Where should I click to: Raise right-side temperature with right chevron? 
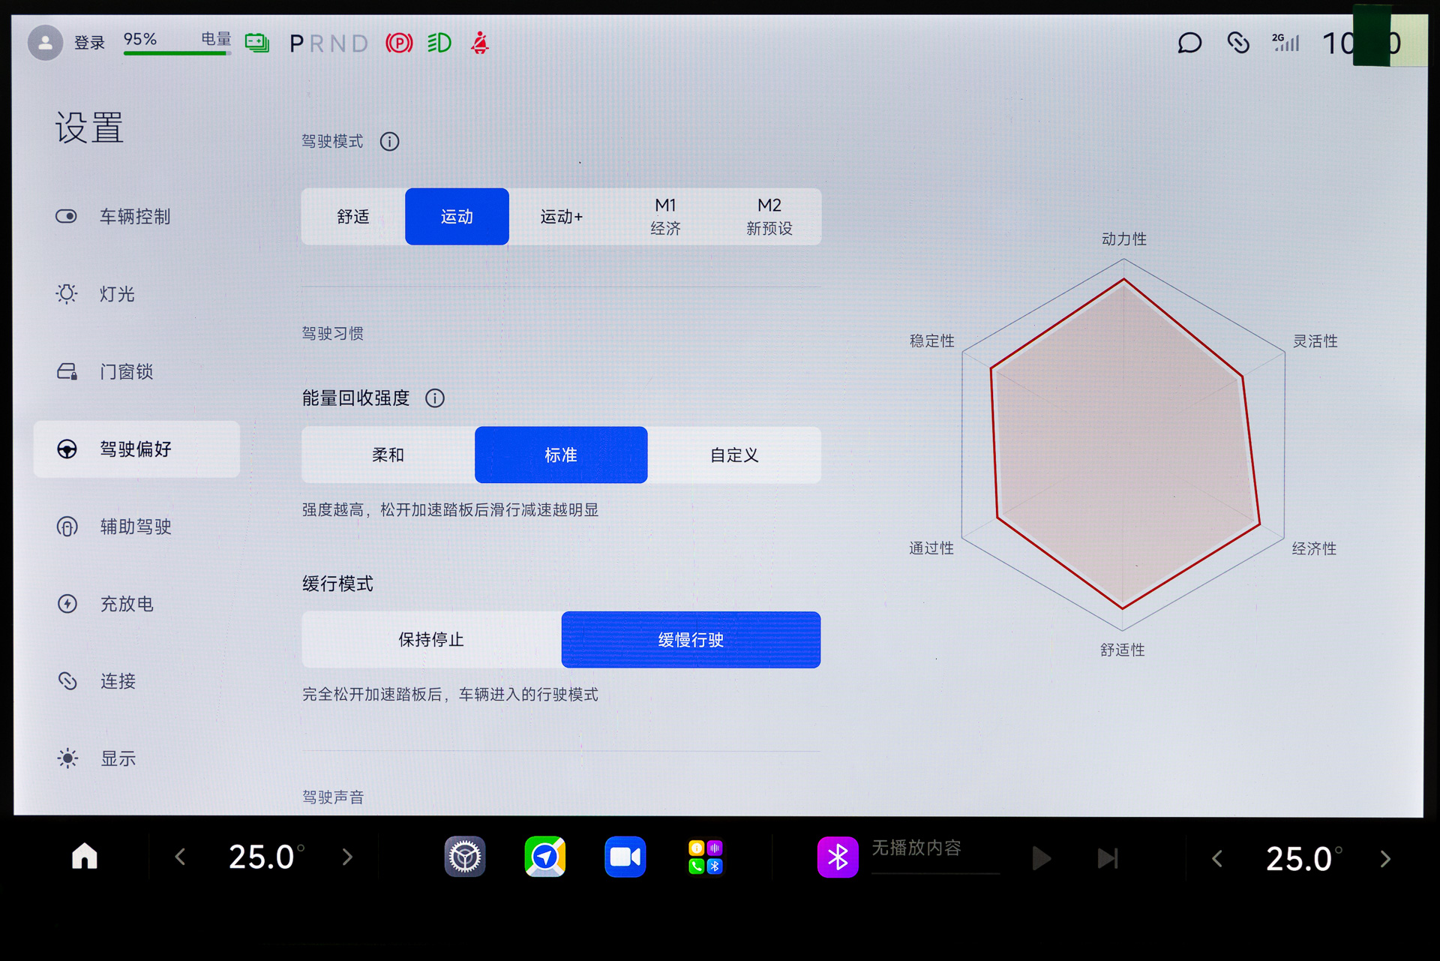click(x=1385, y=859)
